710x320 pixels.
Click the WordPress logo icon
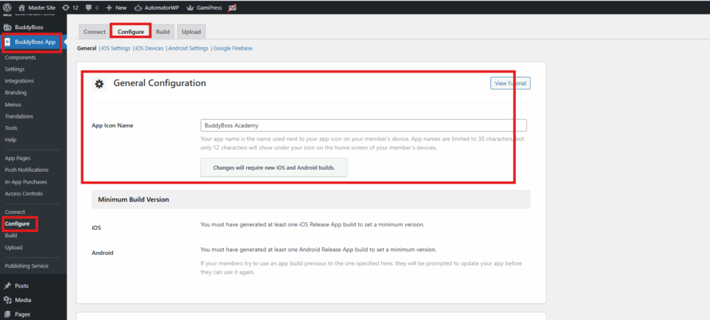(8, 7)
